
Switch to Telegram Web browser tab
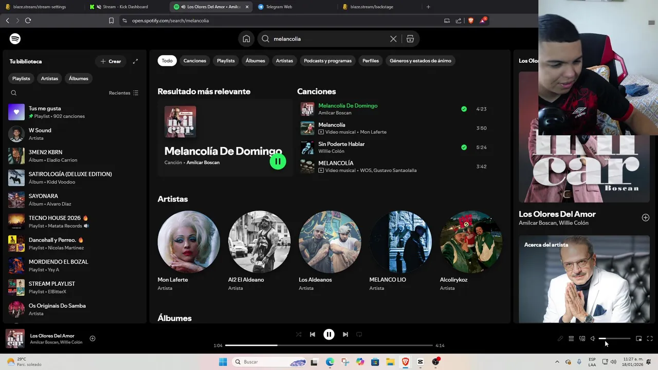point(296,7)
